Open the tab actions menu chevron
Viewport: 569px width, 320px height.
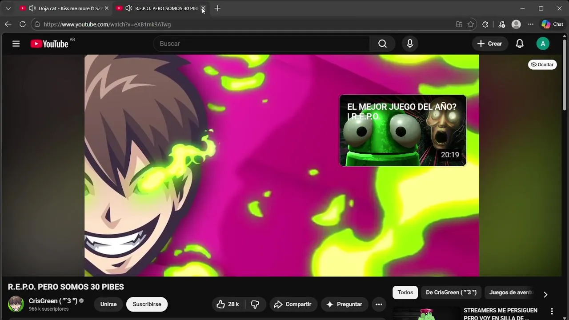pos(8,8)
